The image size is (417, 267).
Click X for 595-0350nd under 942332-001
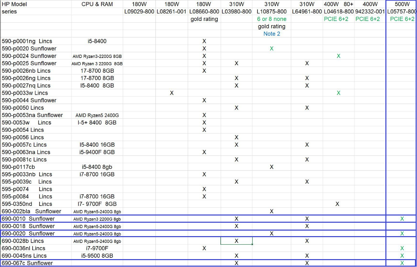pos(337,204)
